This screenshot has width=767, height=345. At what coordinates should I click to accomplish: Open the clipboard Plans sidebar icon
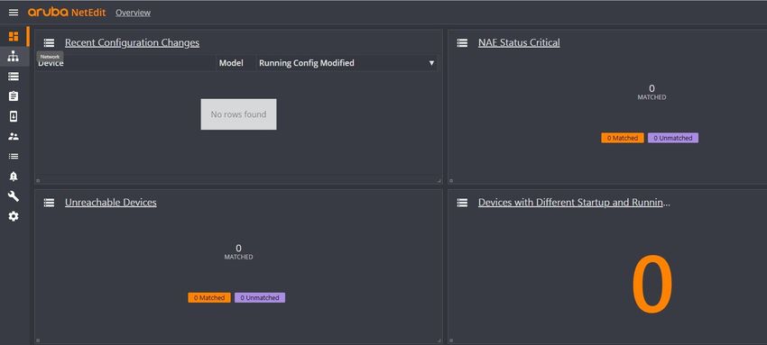(x=14, y=96)
